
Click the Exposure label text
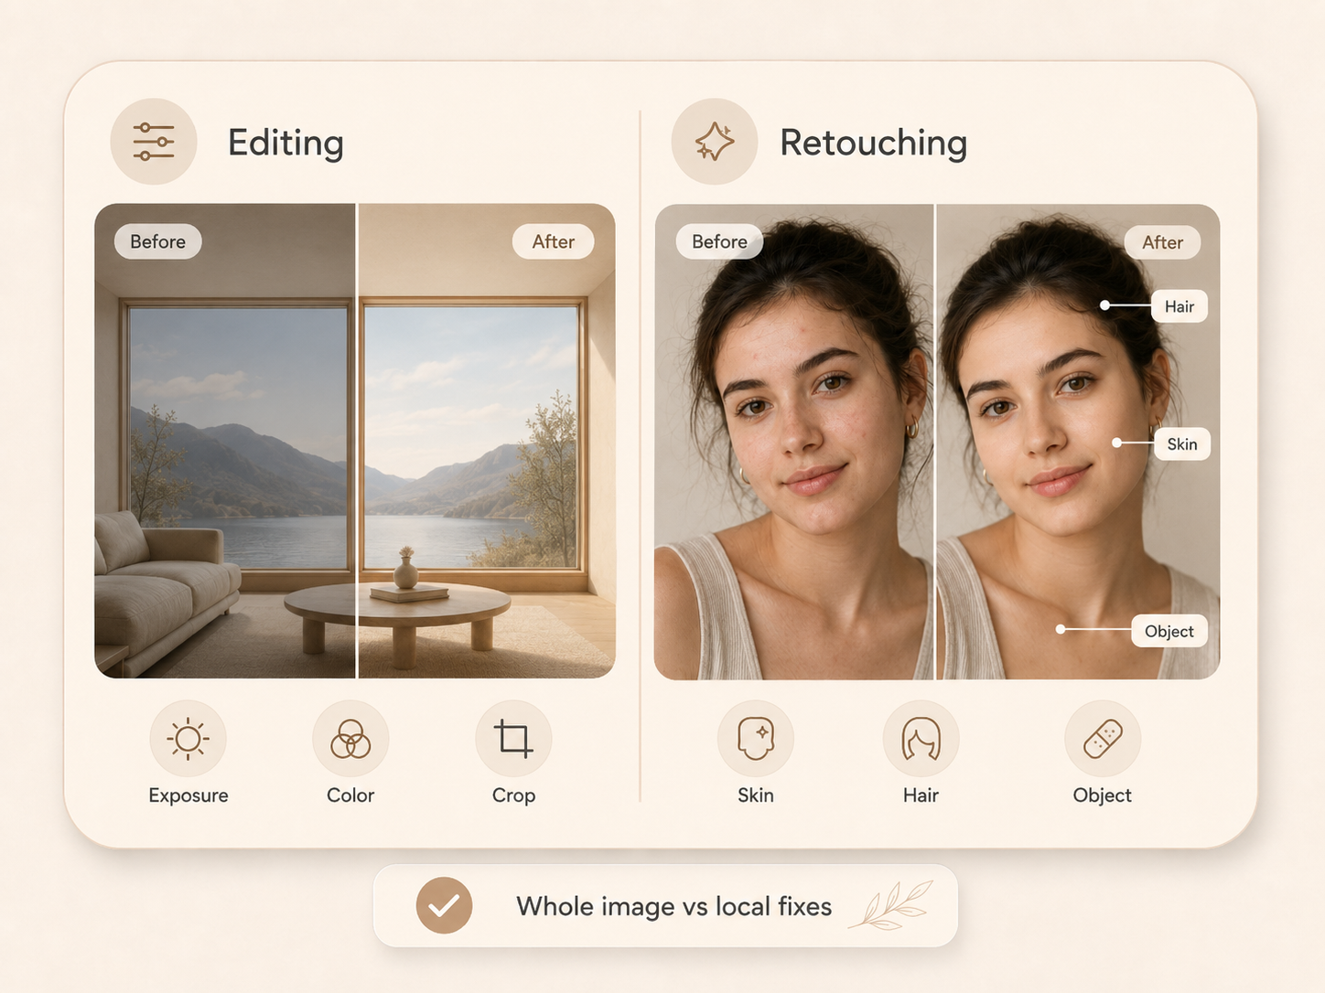pos(189,795)
